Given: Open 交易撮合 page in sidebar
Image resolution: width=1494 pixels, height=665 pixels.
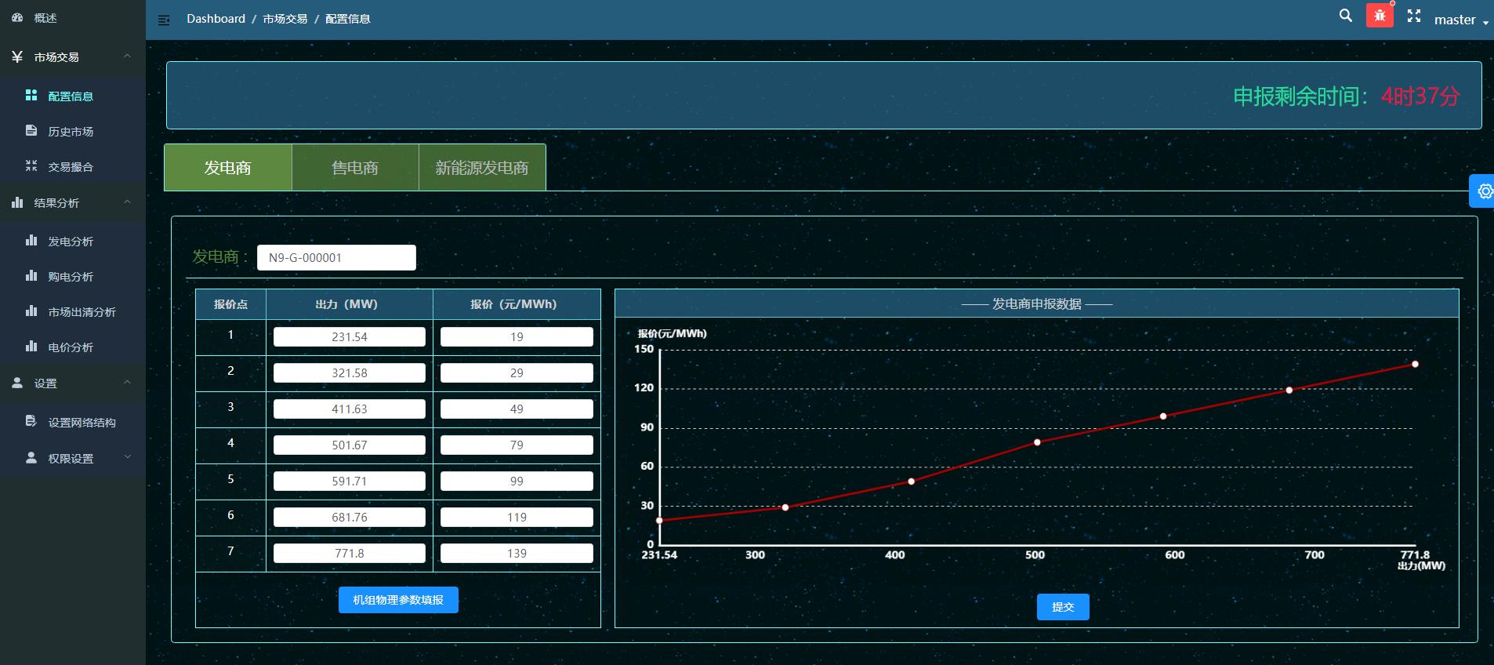Looking at the screenshot, I should click(71, 167).
